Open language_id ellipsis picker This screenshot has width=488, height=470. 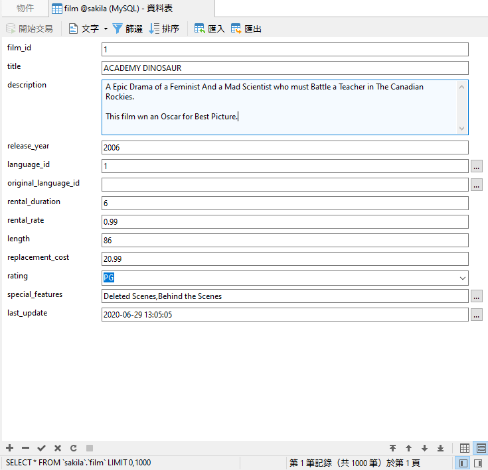(477, 166)
